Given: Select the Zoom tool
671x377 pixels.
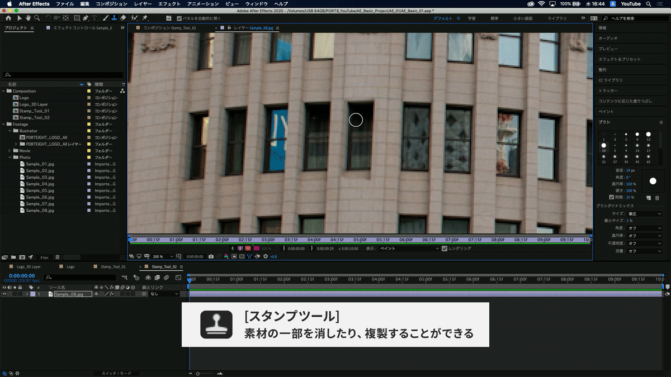Looking at the screenshot, I should [x=37, y=18].
